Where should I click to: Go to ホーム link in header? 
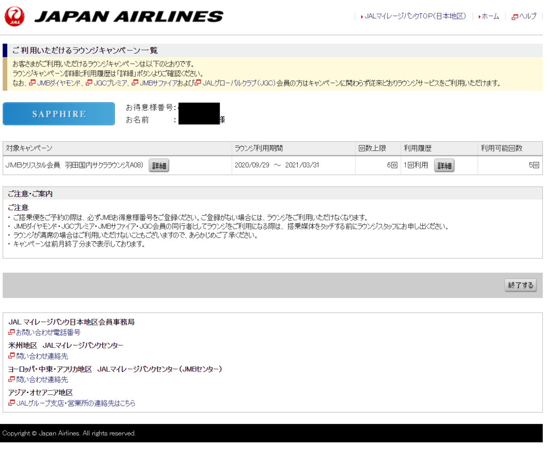pyautogui.click(x=490, y=16)
